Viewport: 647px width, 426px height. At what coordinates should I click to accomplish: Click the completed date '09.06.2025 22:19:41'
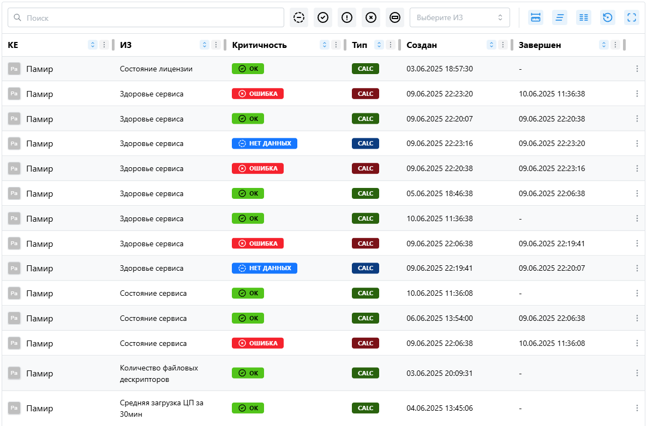(552, 244)
